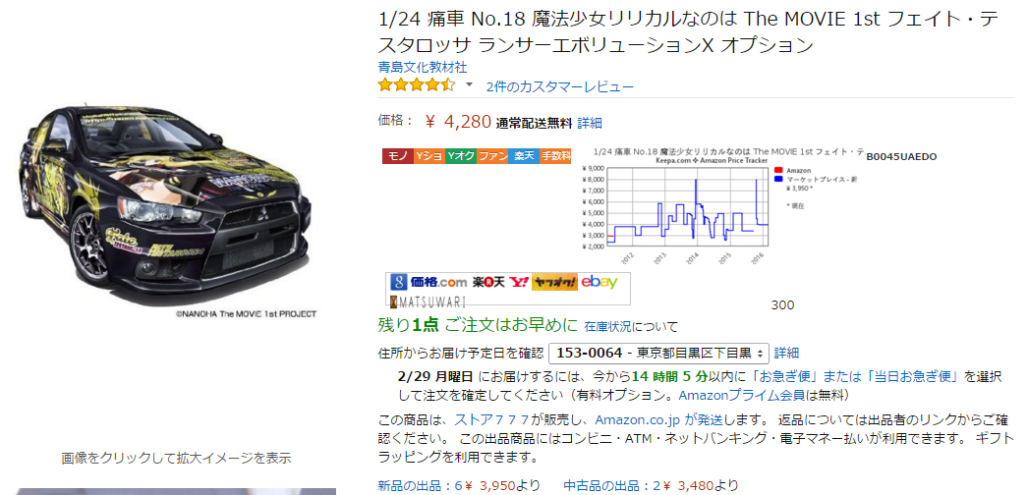Open the ヤフオク! auction logo
The height and width of the screenshot is (495, 1028).
554,282
